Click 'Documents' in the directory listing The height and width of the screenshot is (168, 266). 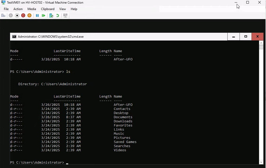[x=123, y=117]
